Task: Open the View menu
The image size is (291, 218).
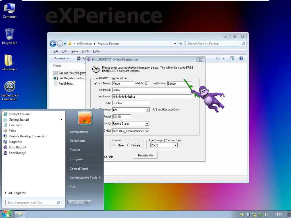Action: [x=75, y=51]
